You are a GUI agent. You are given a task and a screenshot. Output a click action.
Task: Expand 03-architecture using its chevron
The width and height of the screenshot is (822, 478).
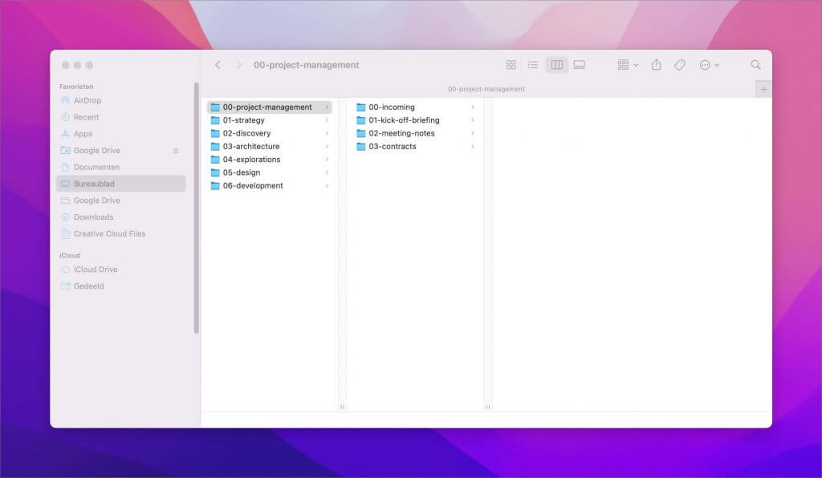[x=327, y=147]
